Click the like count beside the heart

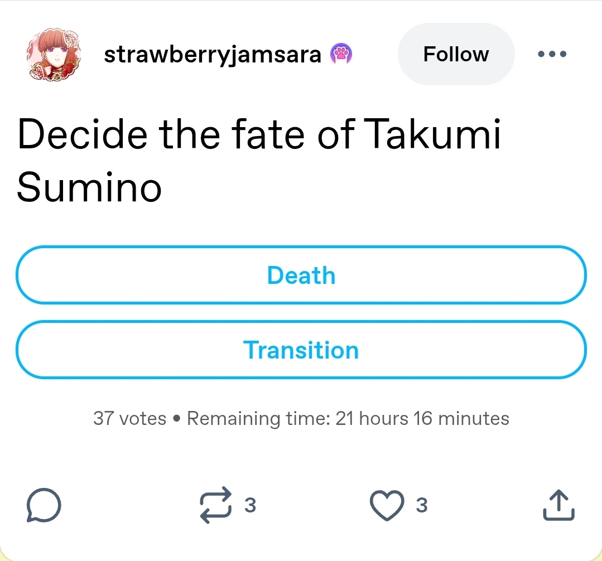coord(422,505)
